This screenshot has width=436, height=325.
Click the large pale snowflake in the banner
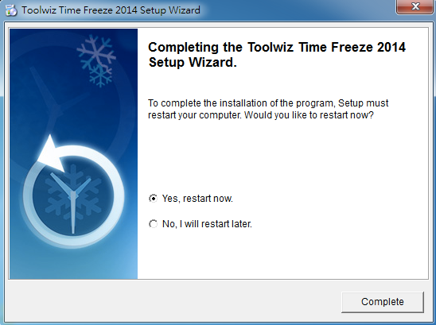tap(96, 52)
